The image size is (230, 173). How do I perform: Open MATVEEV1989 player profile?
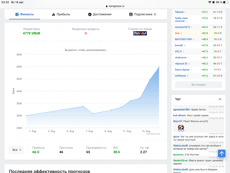coord(183,39)
